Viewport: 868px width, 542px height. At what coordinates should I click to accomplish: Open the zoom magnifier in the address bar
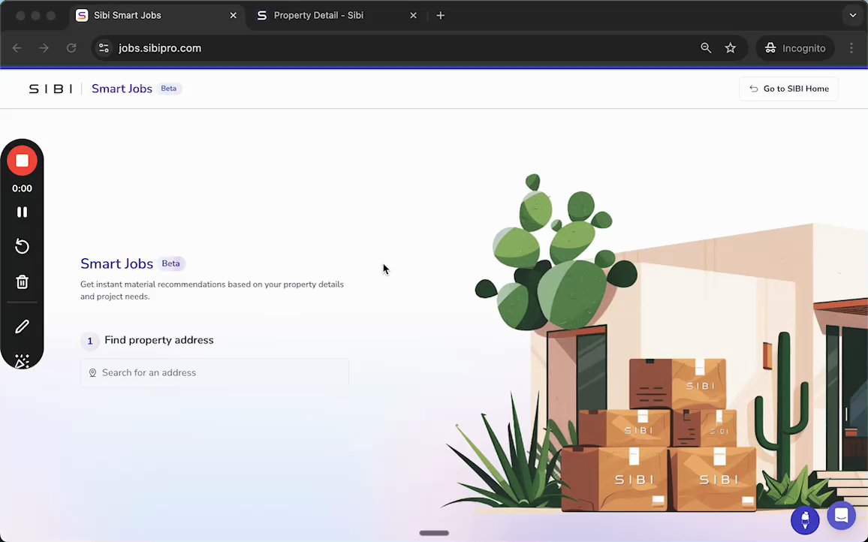tap(706, 48)
